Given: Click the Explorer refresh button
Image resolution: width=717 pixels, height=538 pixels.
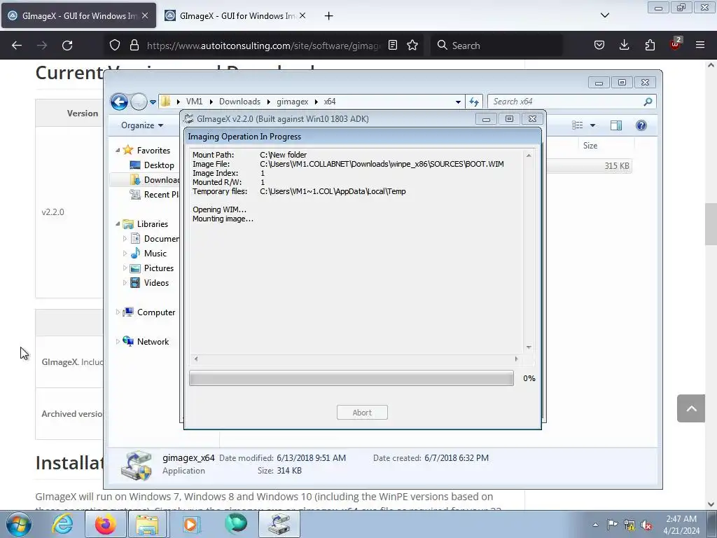Looking at the screenshot, I should pos(474,102).
